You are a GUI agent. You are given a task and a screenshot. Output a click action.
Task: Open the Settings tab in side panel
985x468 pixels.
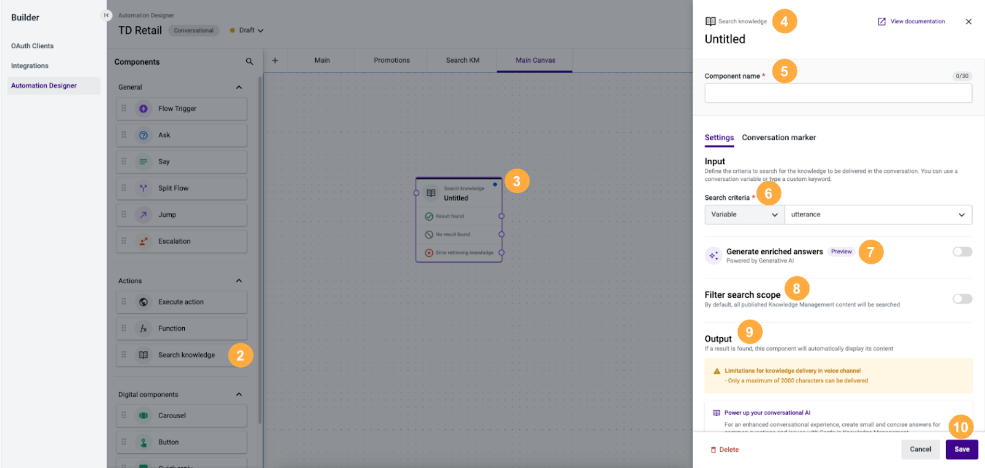(x=719, y=138)
